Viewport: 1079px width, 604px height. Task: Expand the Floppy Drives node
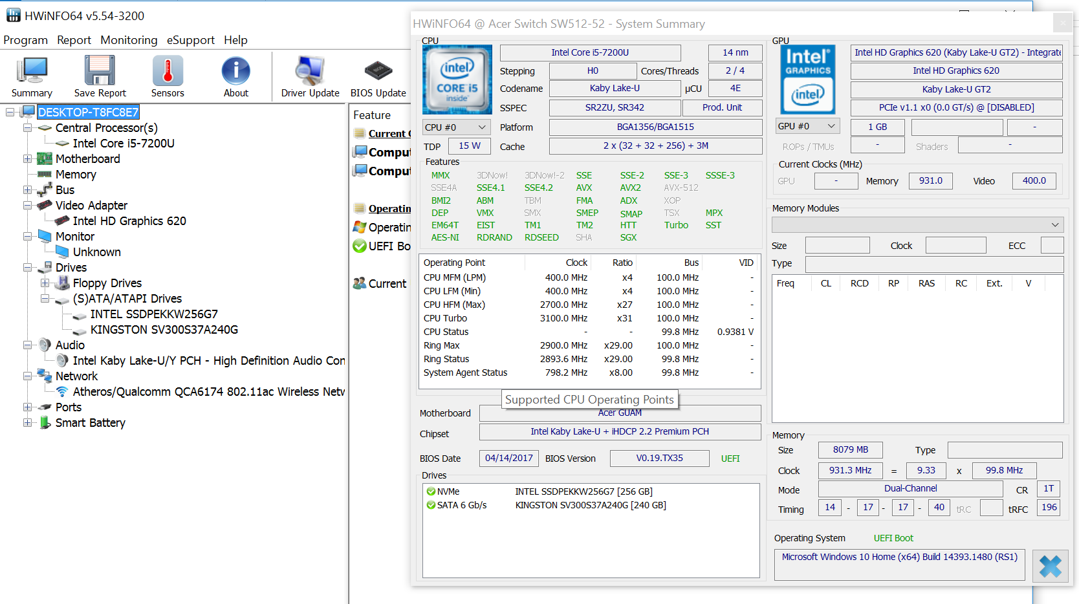[45, 283]
